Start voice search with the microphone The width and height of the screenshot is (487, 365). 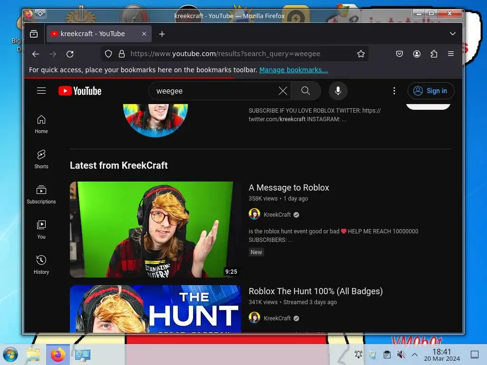click(x=338, y=91)
